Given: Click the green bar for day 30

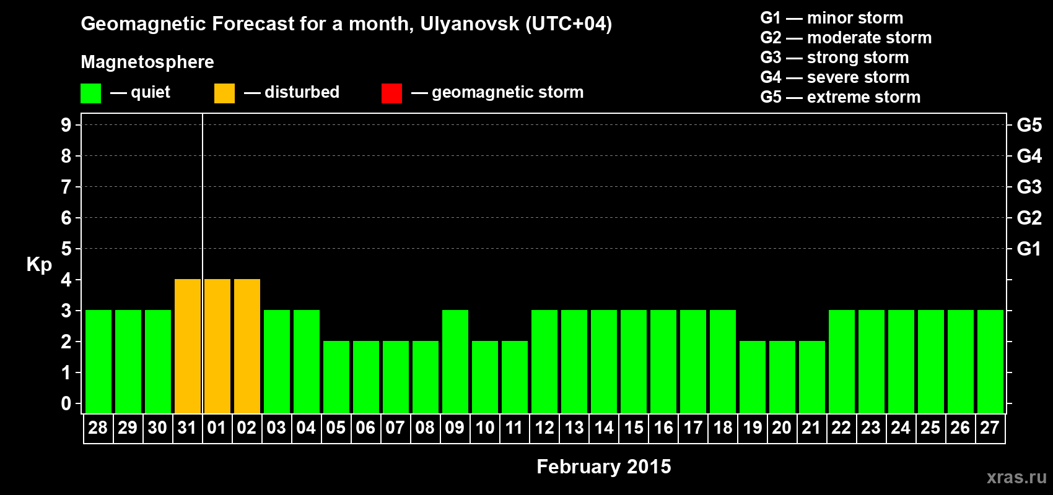Looking at the screenshot, I should (158, 361).
